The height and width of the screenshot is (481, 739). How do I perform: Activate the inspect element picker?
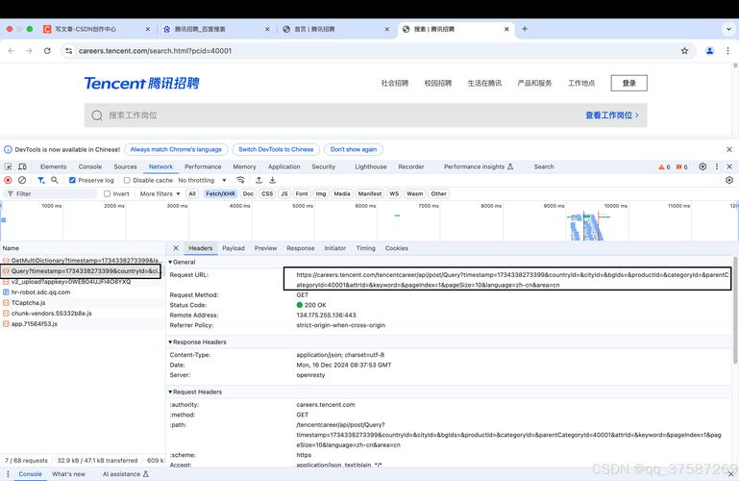(8, 166)
